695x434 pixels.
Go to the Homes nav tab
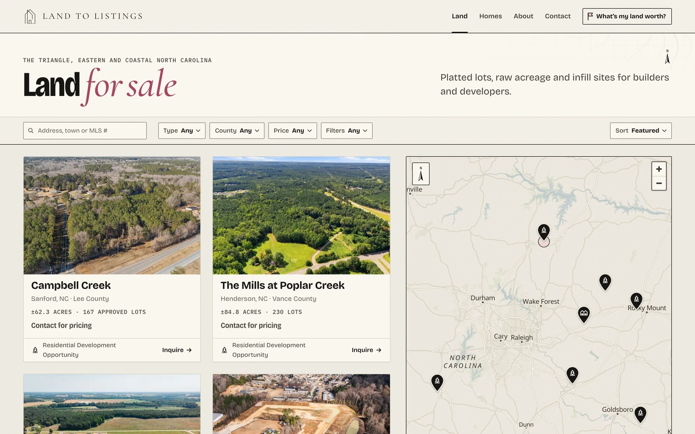pyautogui.click(x=490, y=16)
